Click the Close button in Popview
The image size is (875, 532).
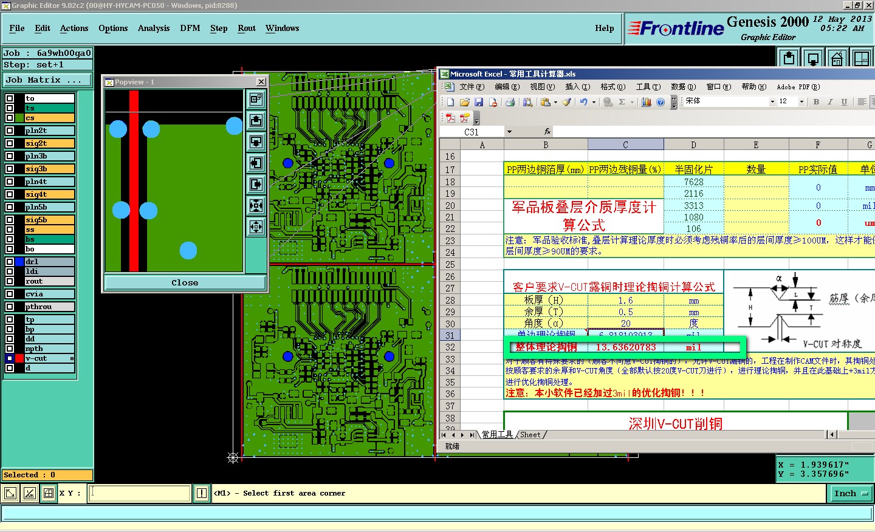(x=185, y=283)
